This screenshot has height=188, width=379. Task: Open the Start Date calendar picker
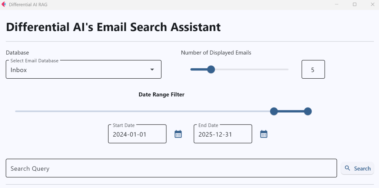click(x=178, y=134)
